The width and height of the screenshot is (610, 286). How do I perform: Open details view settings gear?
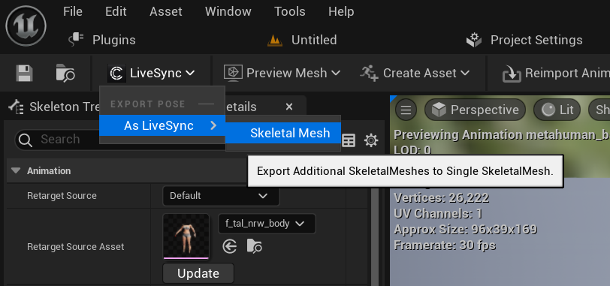click(x=371, y=140)
